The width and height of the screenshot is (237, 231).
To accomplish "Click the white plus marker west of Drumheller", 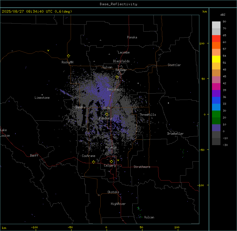I will click(x=168, y=103).
